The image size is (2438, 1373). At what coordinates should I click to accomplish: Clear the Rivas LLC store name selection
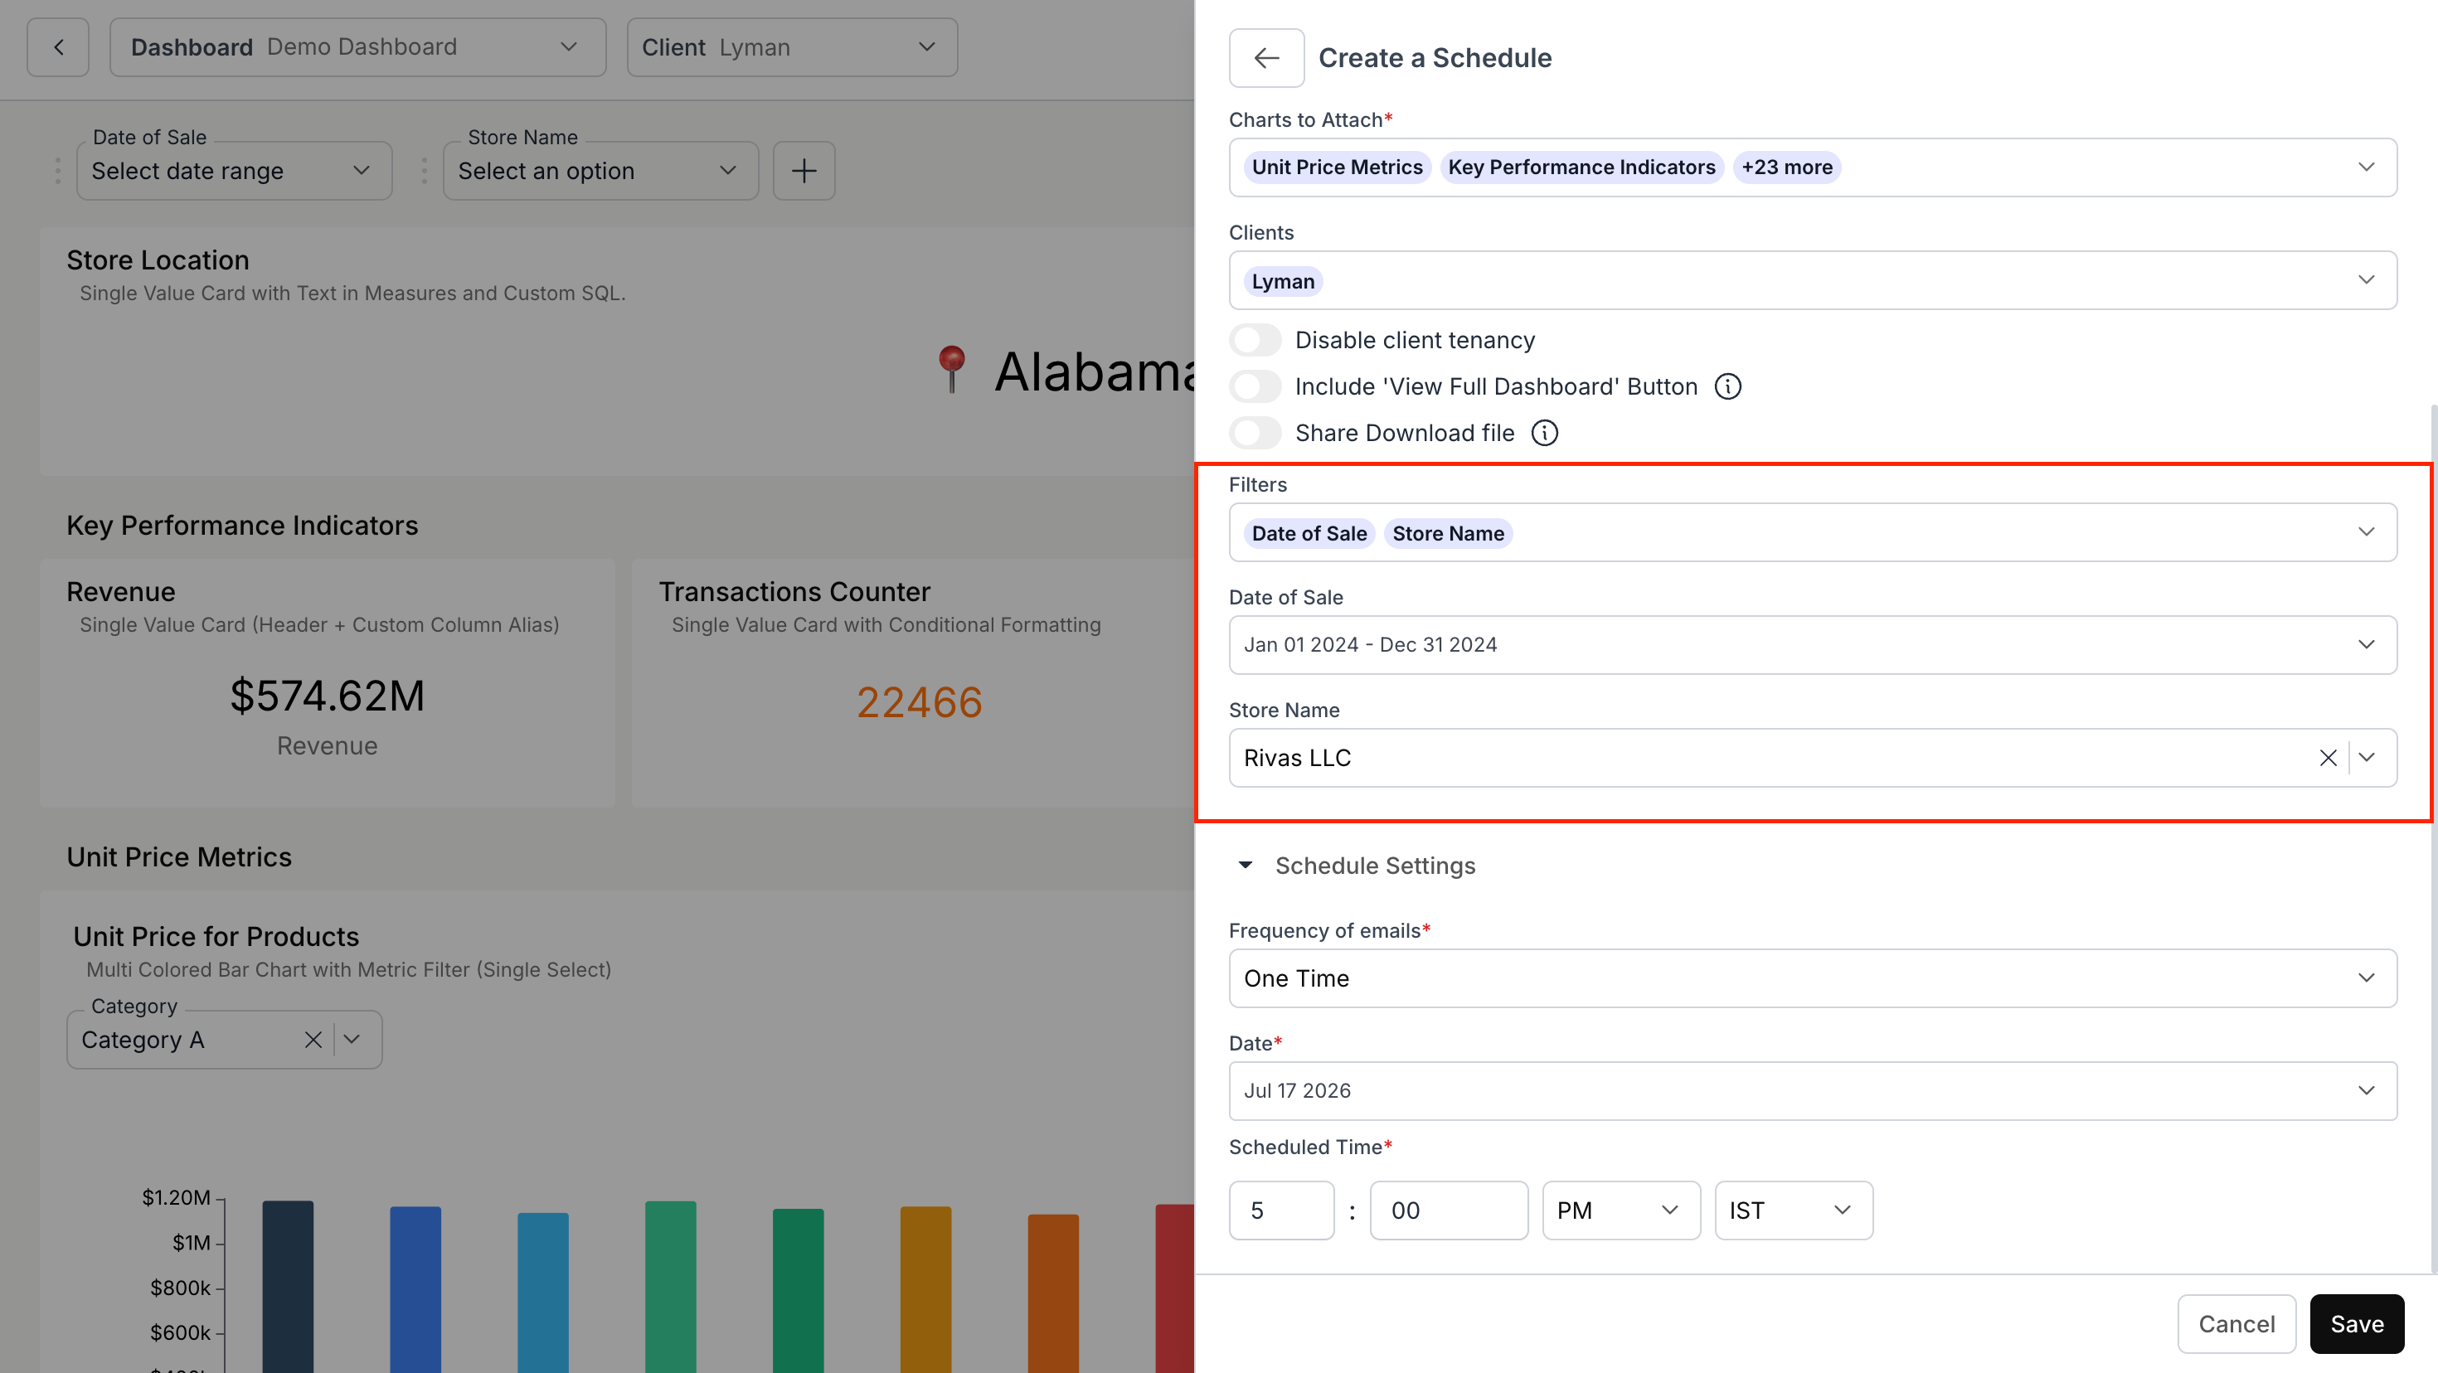[x=2327, y=758]
